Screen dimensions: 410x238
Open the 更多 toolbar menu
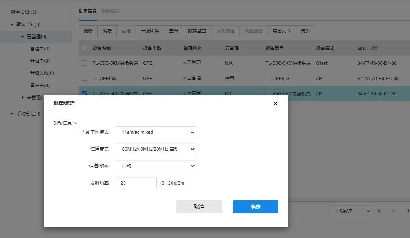(x=305, y=31)
